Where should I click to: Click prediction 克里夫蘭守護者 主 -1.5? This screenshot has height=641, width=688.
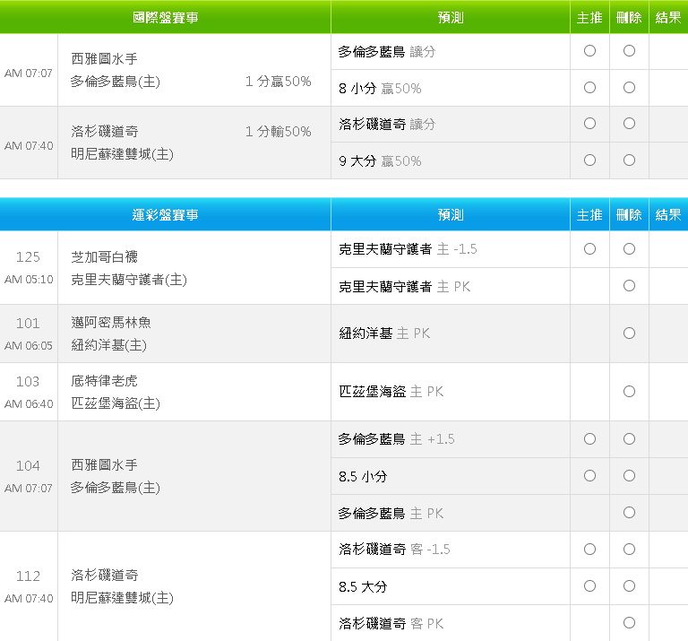click(408, 249)
